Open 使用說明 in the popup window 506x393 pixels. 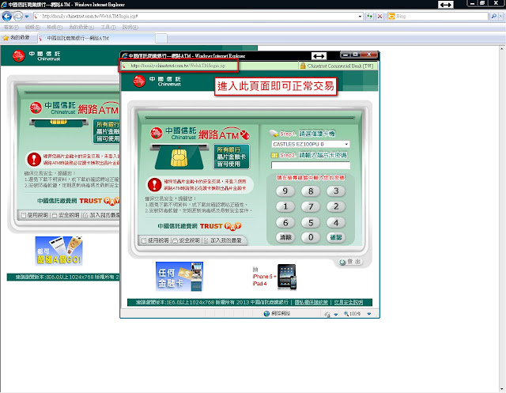[x=156, y=240]
